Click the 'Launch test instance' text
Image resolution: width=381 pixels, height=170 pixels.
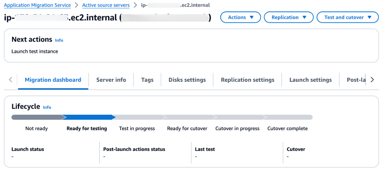[x=35, y=51]
